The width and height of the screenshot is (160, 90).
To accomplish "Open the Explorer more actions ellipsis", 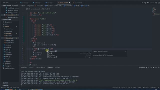I will click(16, 3).
